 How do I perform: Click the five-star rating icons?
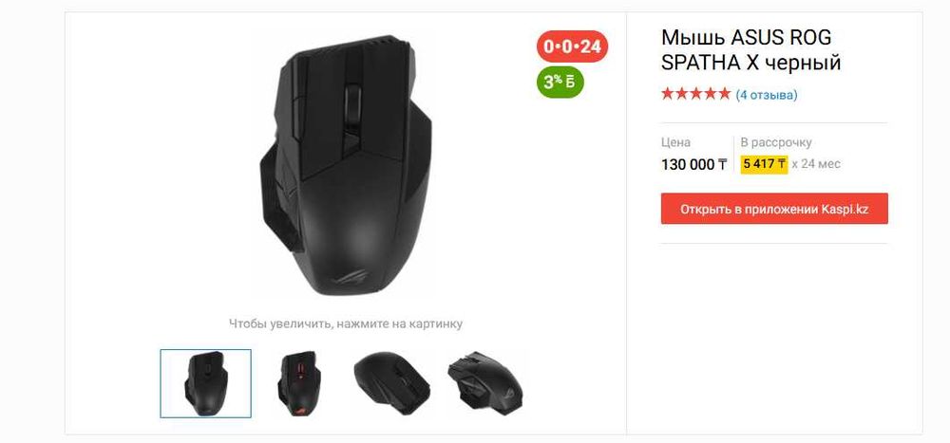click(x=695, y=95)
